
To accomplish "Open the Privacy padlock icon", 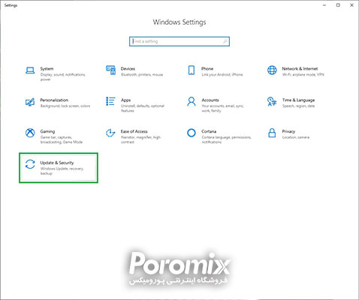I will [x=272, y=133].
